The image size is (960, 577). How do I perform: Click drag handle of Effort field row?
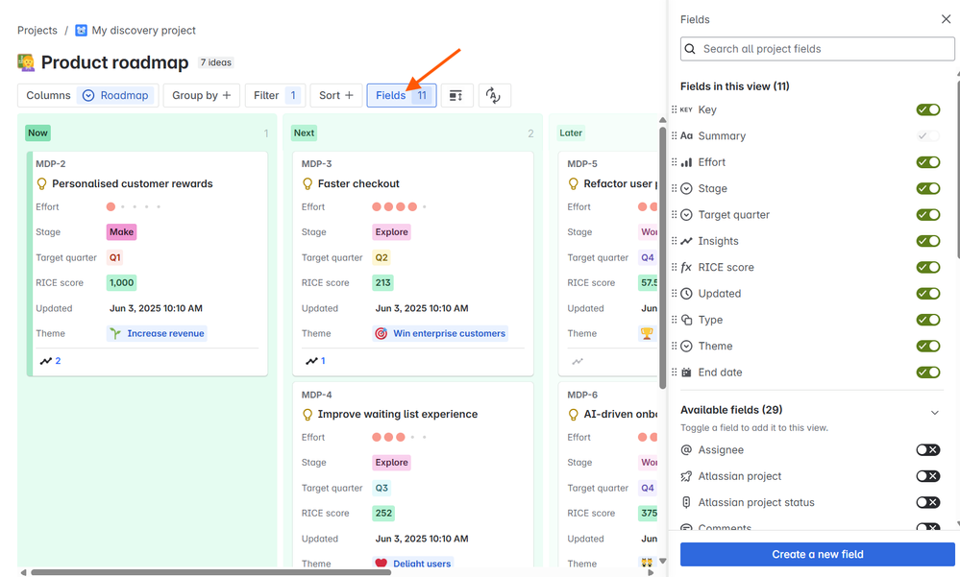(674, 162)
